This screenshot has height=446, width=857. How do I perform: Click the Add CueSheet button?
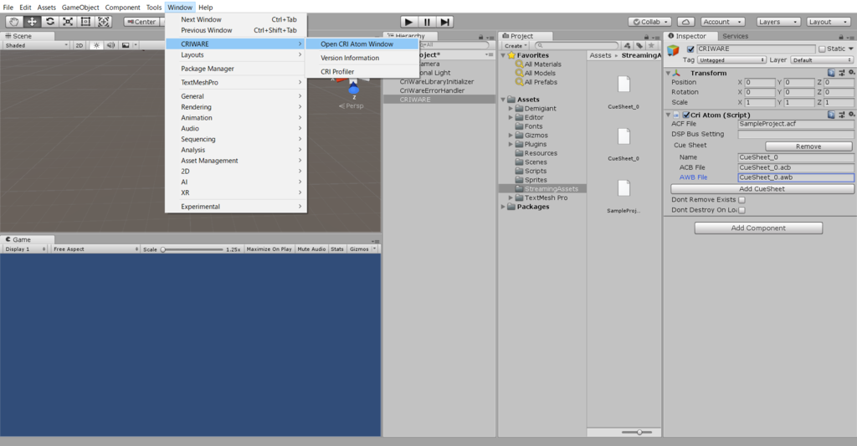pos(762,189)
